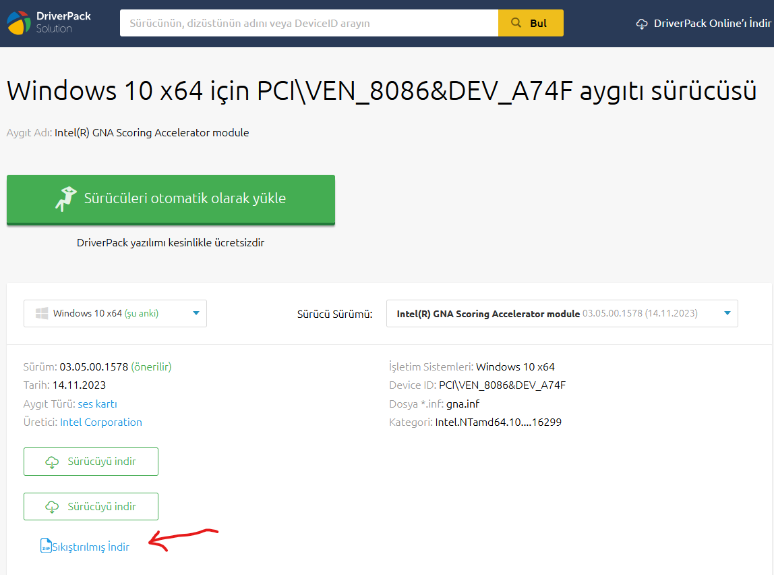774x575 pixels.
Task: Click the date value 14.11.2023
Action: coord(79,385)
